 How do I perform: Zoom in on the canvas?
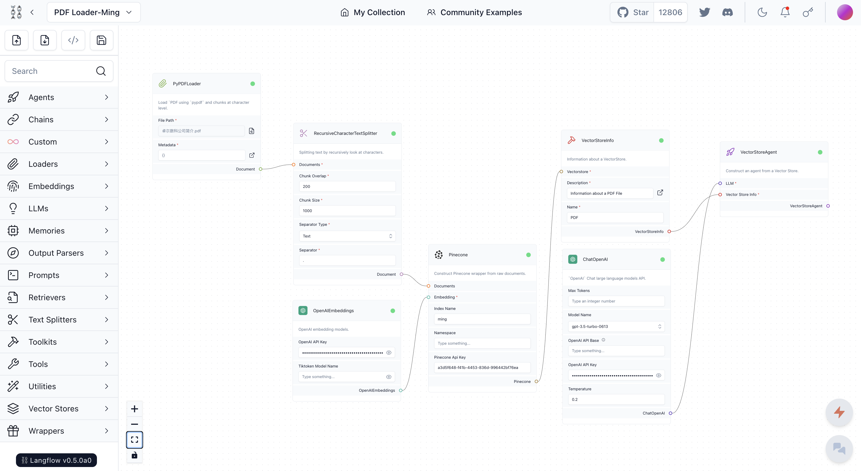pyautogui.click(x=134, y=409)
